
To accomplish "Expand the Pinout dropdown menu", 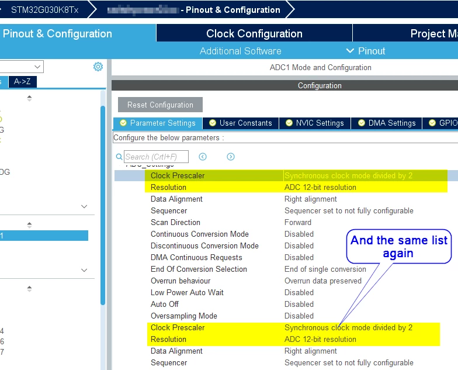I will click(366, 51).
